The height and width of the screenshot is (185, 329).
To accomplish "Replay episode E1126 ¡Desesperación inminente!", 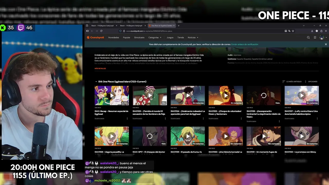I will [x=264, y=95].
